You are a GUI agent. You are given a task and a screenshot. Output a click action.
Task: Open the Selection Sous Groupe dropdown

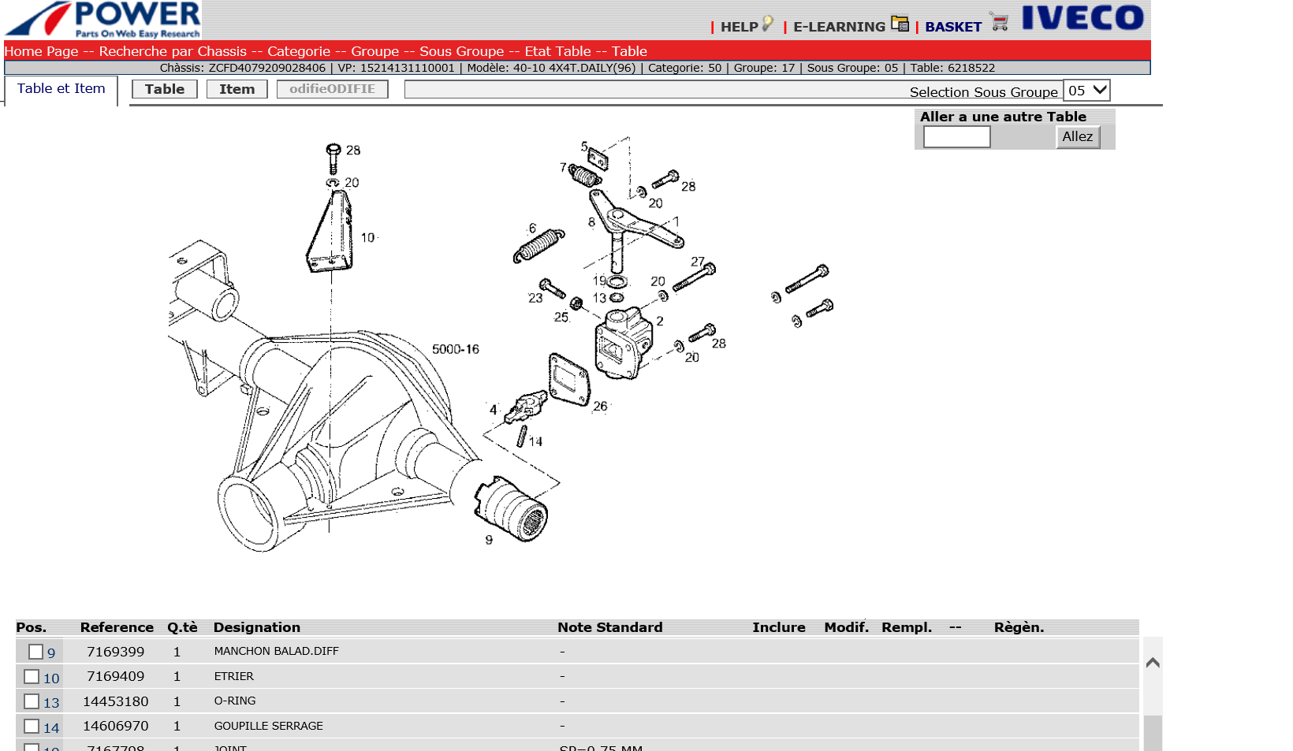pos(1086,91)
